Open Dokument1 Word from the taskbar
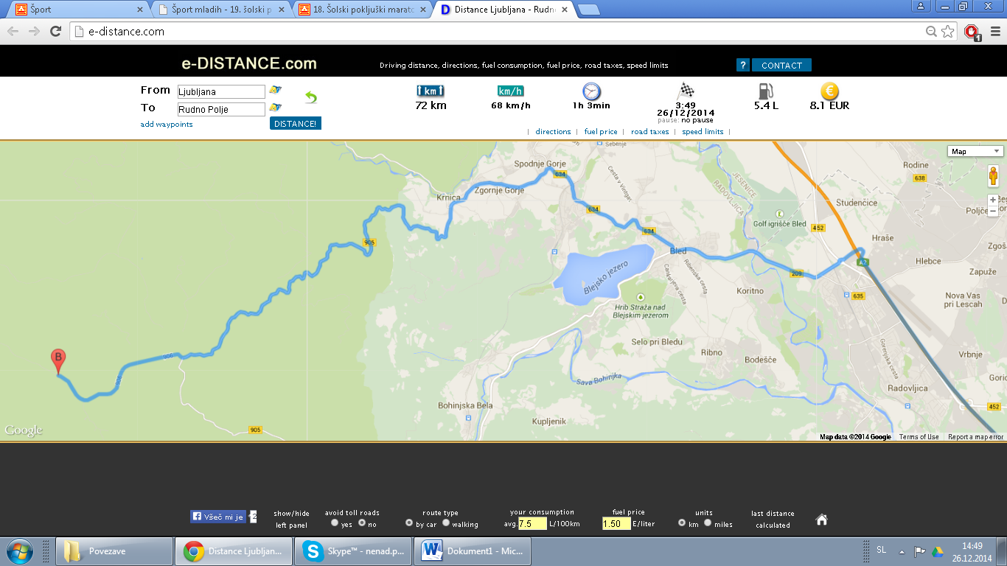Image resolution: width=1007 pixels, height=566 pixels. [472, 551]
